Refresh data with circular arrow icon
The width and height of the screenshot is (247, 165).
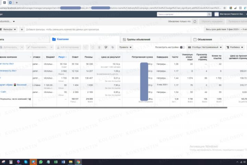pos(195,21)
